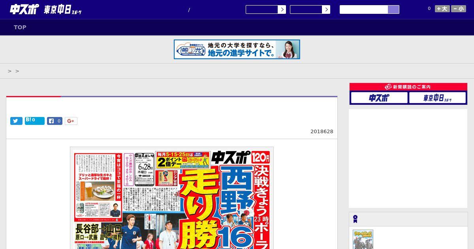Image resolution: width=474 pixels, height=249 pixels.
Task: Open the first header dropdown arrow
Action: [282, 9]
